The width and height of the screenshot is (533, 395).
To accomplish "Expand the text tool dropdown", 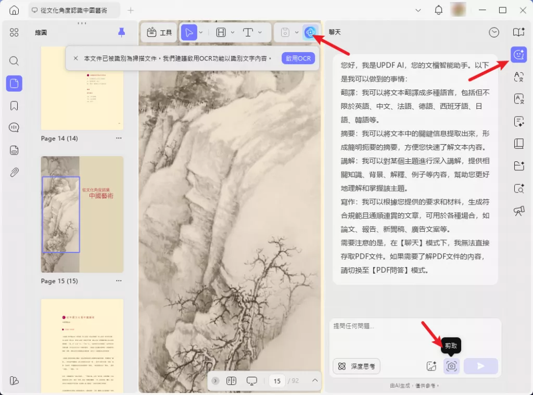I will pos(260,32).
